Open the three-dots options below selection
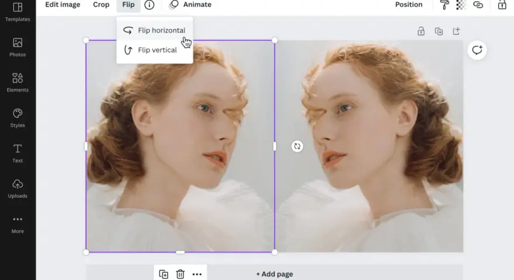The width and height of the screenshot is (514, 280). coord(197,274)
